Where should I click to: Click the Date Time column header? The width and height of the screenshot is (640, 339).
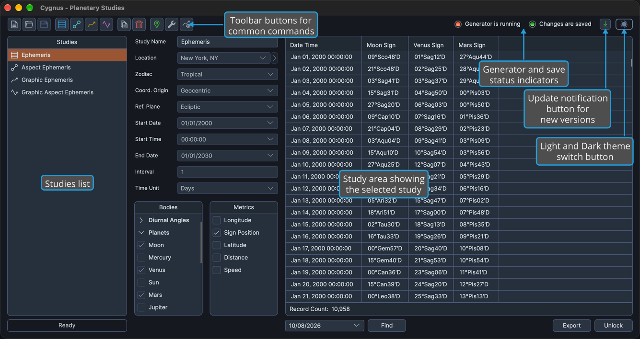(x=324, y=45)
